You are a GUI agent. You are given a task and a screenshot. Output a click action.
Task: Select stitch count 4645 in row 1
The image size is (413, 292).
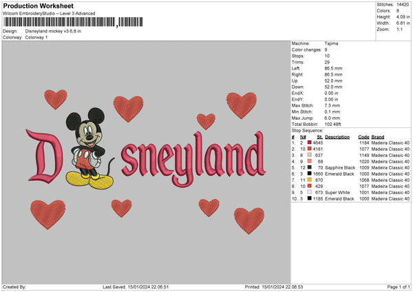(x=318, y=143)
